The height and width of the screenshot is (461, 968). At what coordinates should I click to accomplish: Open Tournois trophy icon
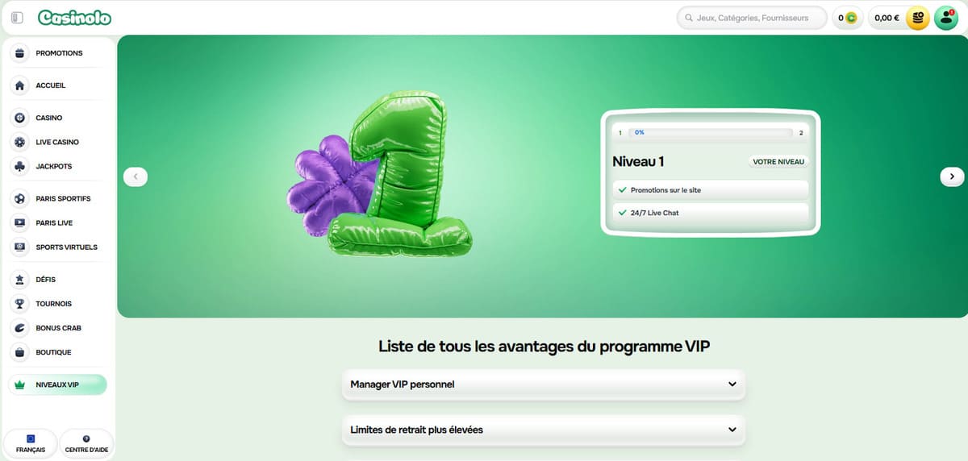20,304
